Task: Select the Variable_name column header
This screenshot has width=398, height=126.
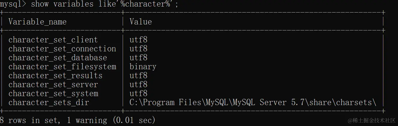Action: coord(37,22)
